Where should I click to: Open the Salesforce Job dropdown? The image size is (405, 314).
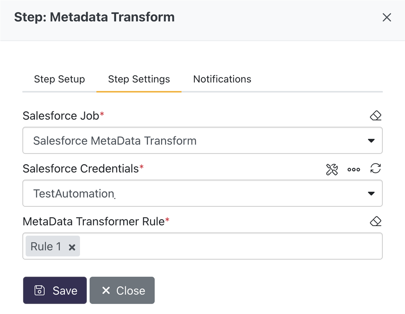coord(202,140)
